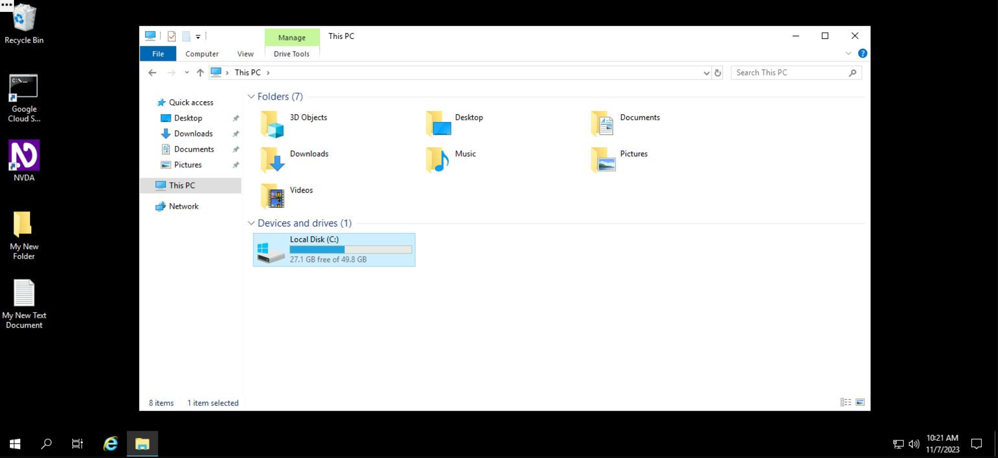998x458 pixels.
Task: Open the Action Center notifications icon
Action: (x=977, y=444)
